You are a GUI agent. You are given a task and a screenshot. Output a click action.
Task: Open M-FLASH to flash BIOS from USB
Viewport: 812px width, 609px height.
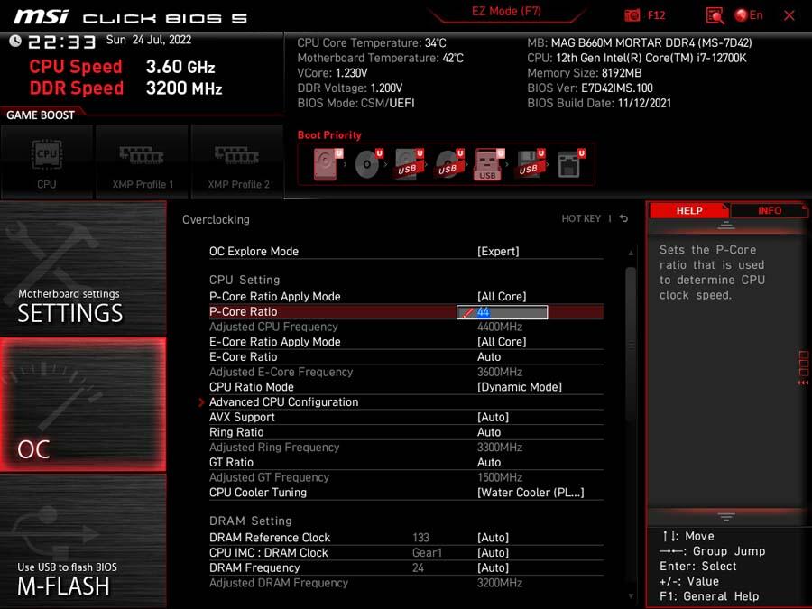83,541
